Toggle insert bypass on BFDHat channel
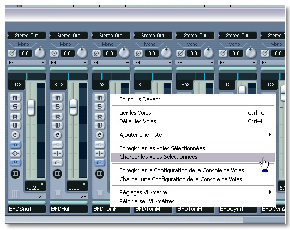The width and height of the screenshot is (290, 230). pos(58,145)
